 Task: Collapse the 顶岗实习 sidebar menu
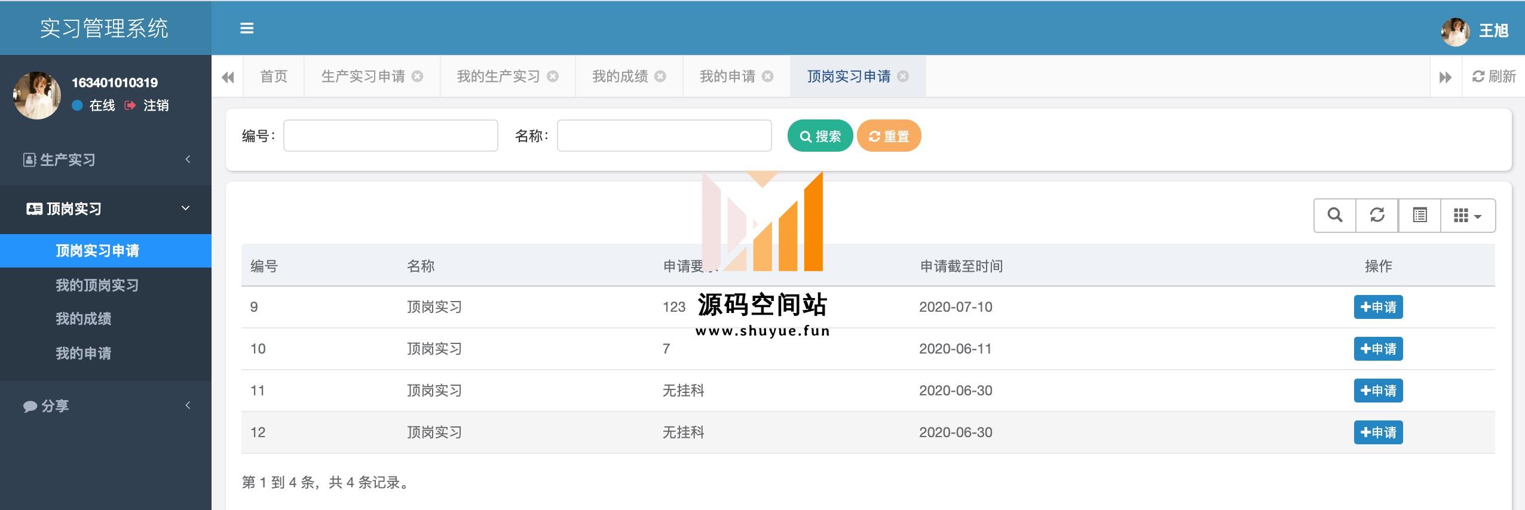(x=106, y=208)
